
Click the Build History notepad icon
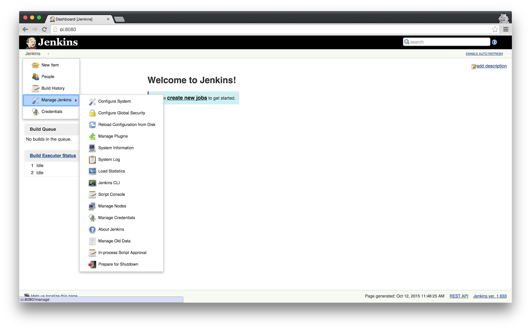coord(36,88)
